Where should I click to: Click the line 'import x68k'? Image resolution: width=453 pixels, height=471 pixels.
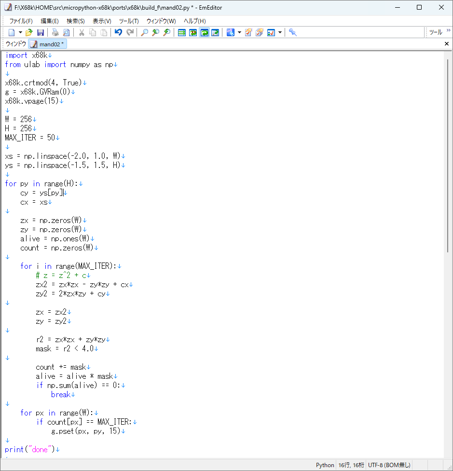pos(27,55)
